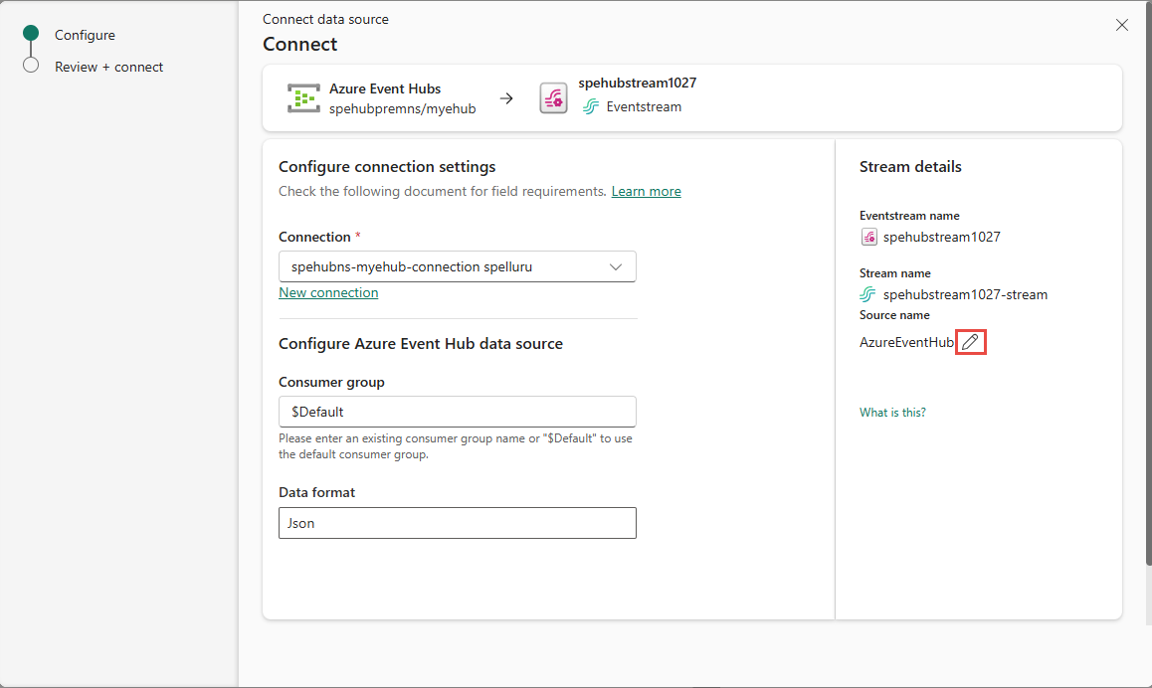1152x688 pixels.
Task: Click the icon beside Eventstream name value
Action: [868, 238]
